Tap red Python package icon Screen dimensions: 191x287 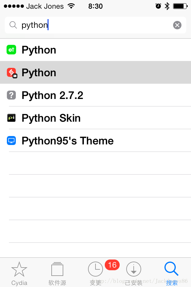point(12,73)
